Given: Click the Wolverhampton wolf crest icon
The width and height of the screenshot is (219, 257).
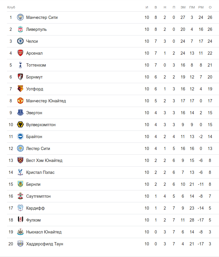Looking at the screenshot, I should point(20,125).
